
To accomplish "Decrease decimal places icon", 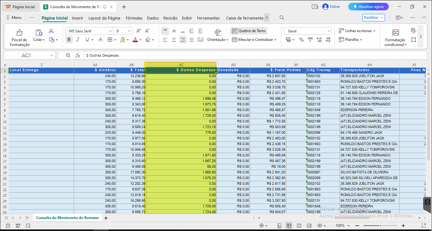I will click(x=328, y=40).
